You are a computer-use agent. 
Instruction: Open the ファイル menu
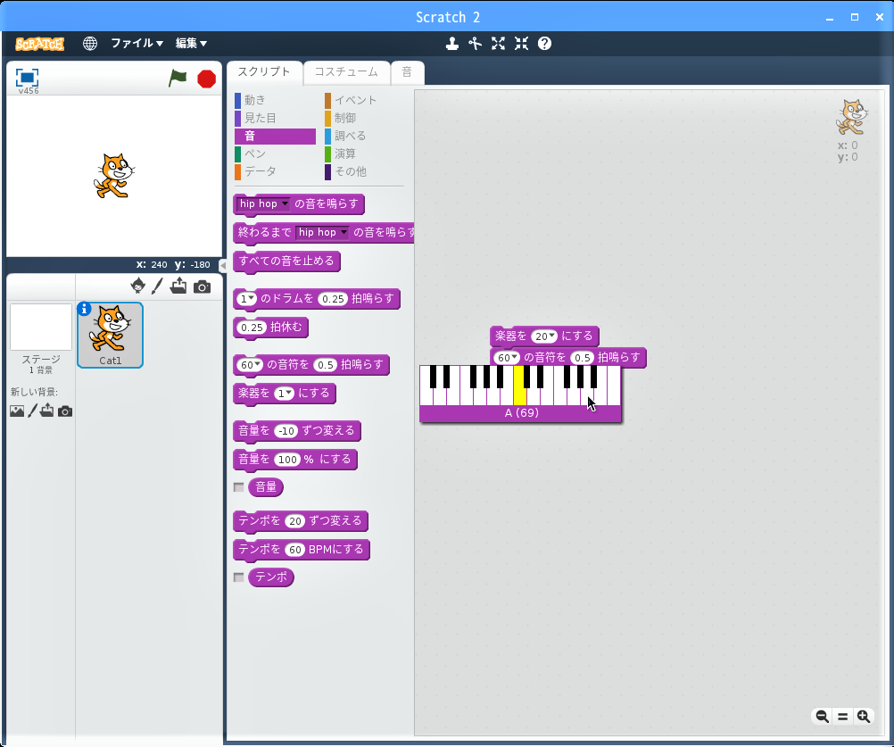tap(137, 43)
